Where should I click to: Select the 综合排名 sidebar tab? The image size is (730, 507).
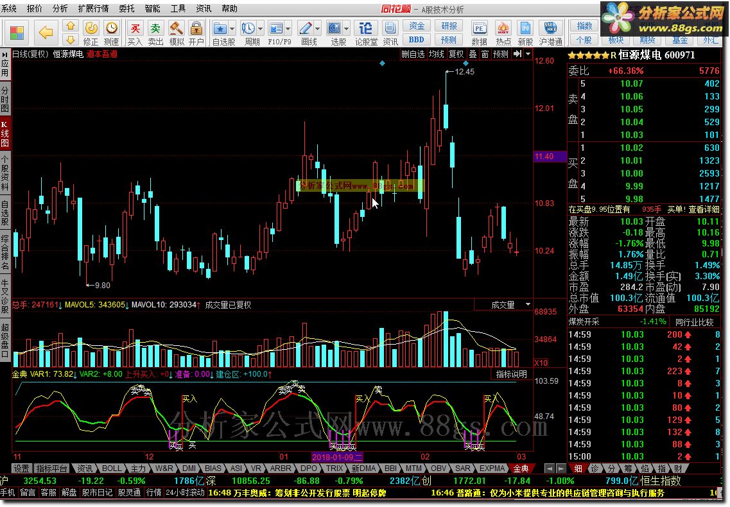coord(5,252)
